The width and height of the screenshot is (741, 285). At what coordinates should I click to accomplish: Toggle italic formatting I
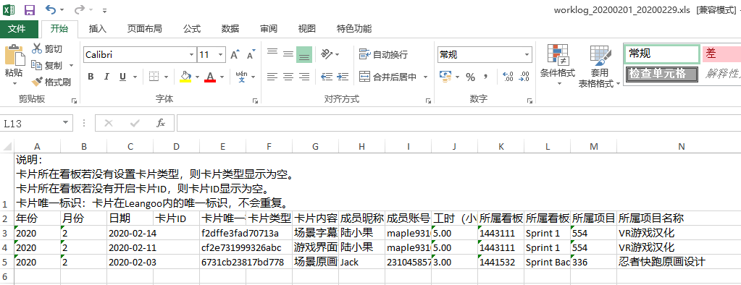(x=106, y=77)
